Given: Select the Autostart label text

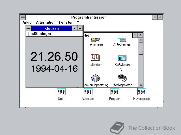Looking at the screenshot, I should [88, 99].
